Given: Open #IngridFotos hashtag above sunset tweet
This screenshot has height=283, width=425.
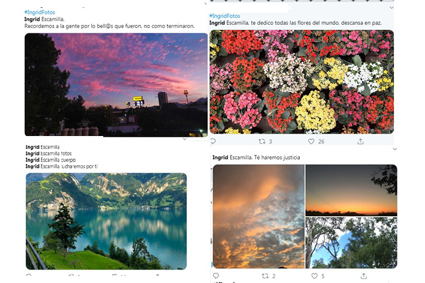Looking at the screenshot, I should 39,12.
